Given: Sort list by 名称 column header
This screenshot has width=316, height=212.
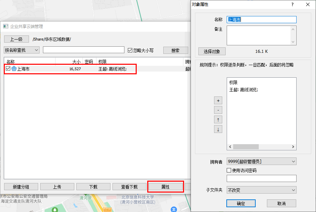Looking at the screenshot, I should point(29,62).
